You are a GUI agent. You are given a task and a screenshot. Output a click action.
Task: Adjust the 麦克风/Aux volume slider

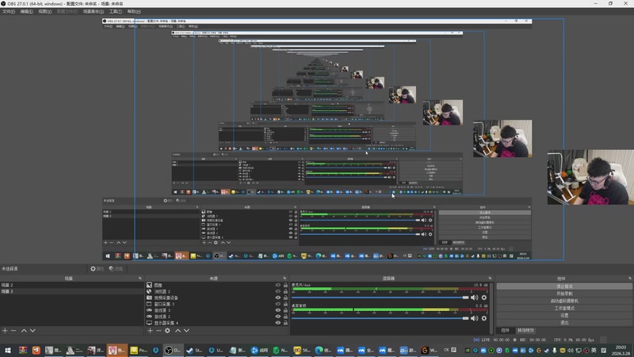point(380,297)
